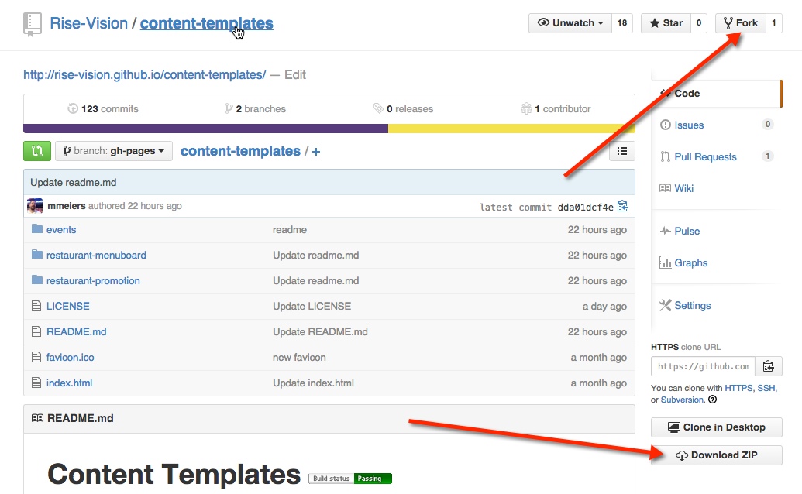Switch clone protocol to SSH

point(766,388)
